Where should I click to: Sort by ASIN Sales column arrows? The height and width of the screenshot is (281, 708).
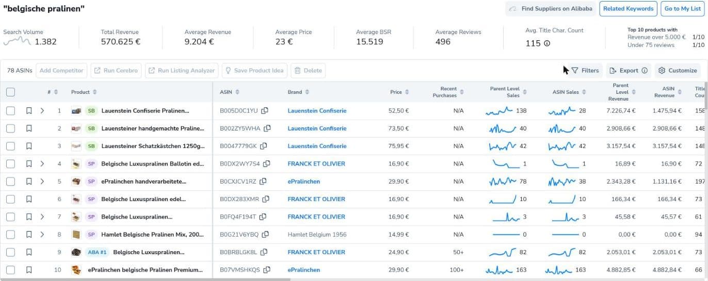click(584, 92)
